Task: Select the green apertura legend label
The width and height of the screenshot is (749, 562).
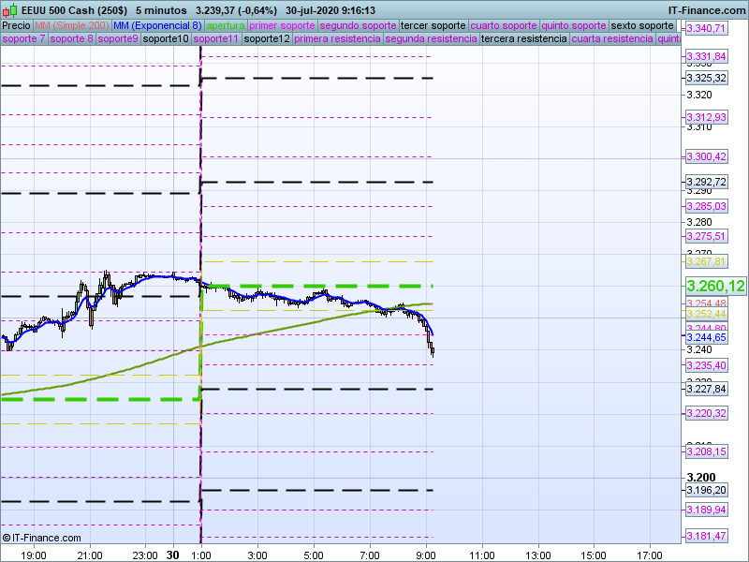Action: pyautogui.click(x=226, y=25)
